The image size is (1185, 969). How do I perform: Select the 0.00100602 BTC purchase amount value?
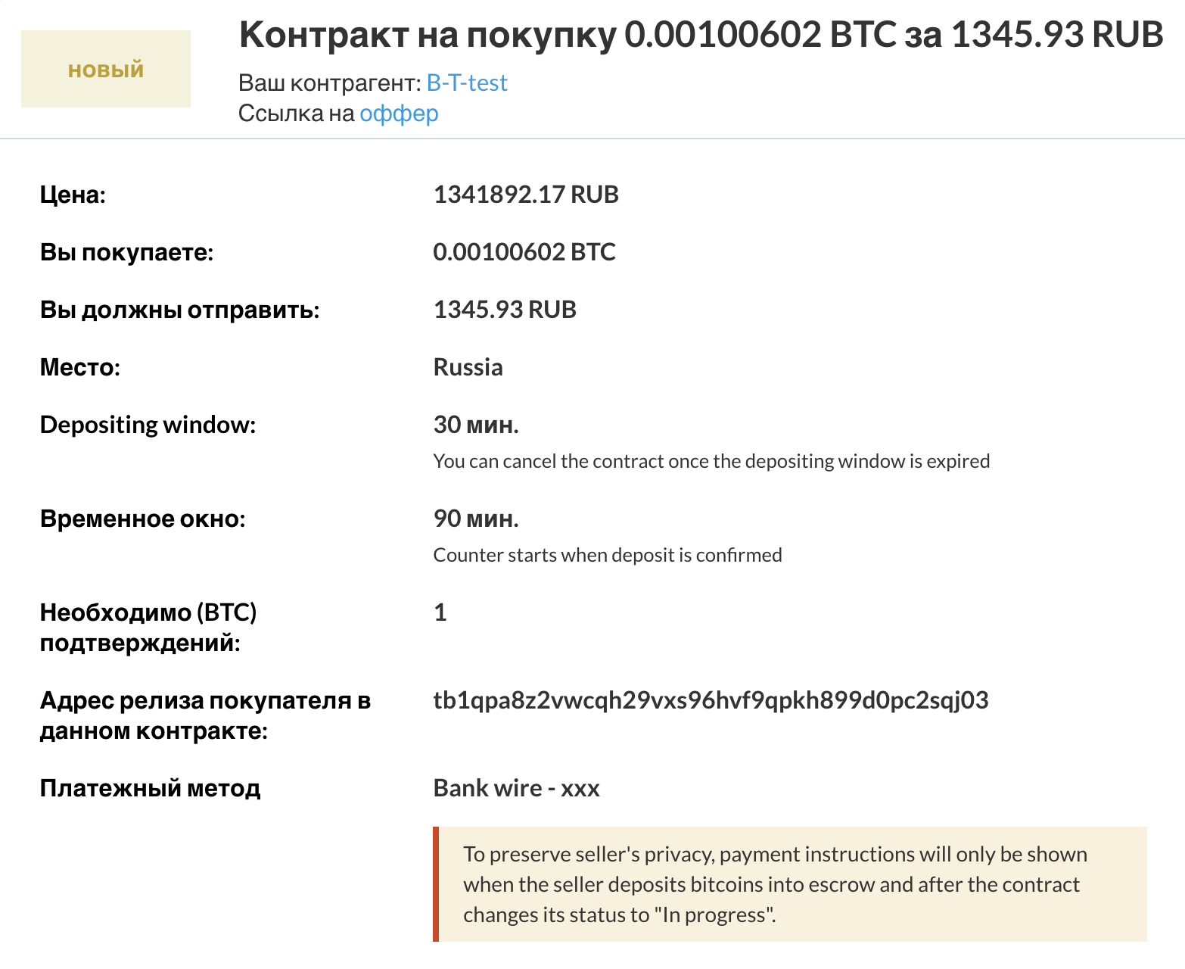[x=524, y=252]
